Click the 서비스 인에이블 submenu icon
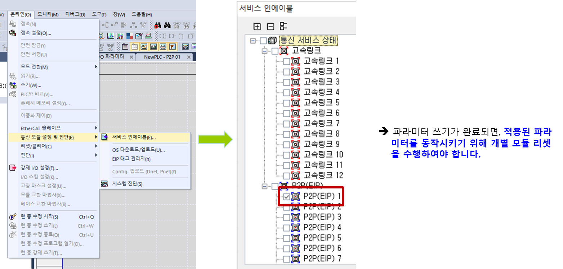The height and width of the screenshot is (269, 563). pos(104,137)
